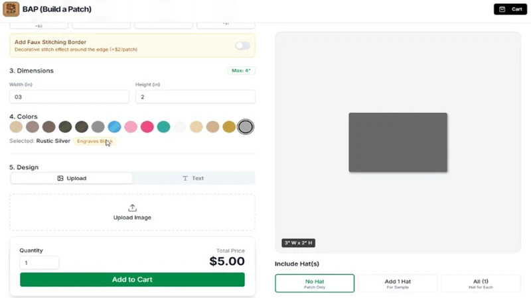The width and height of the screenshot is (531, 298).
Task: Click the 3" W x 2" H size label
Action: tap(298, 242)
